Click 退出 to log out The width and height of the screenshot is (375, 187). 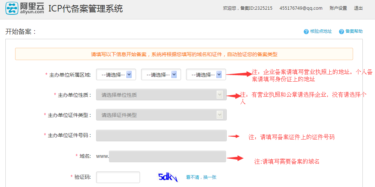tap(358, 8)
